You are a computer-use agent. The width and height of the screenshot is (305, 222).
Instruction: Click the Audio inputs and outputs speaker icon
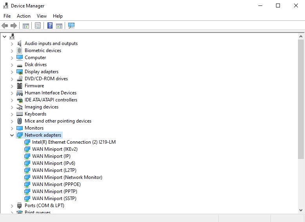tap(19, 43)
